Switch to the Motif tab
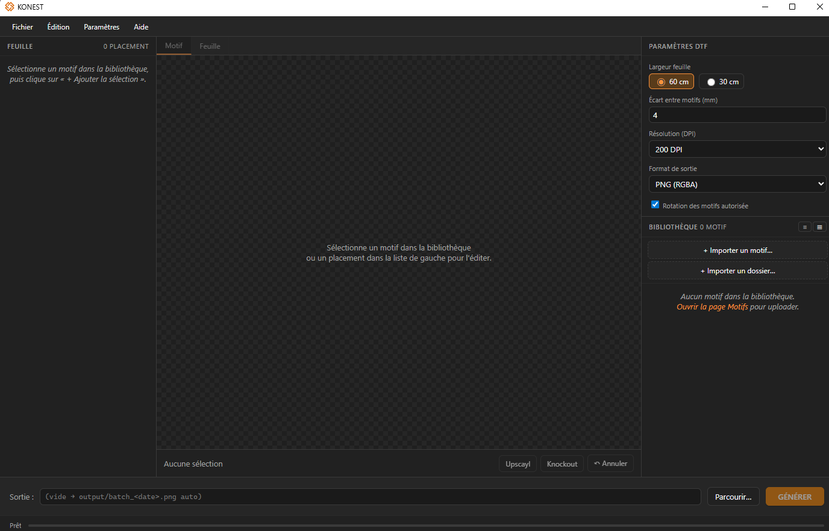Viewport: 829px width, 531px height. 174,46
